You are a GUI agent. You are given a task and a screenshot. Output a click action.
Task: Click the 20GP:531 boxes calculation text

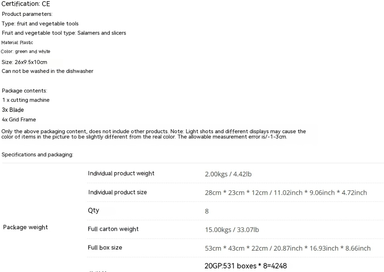(246, 266)
